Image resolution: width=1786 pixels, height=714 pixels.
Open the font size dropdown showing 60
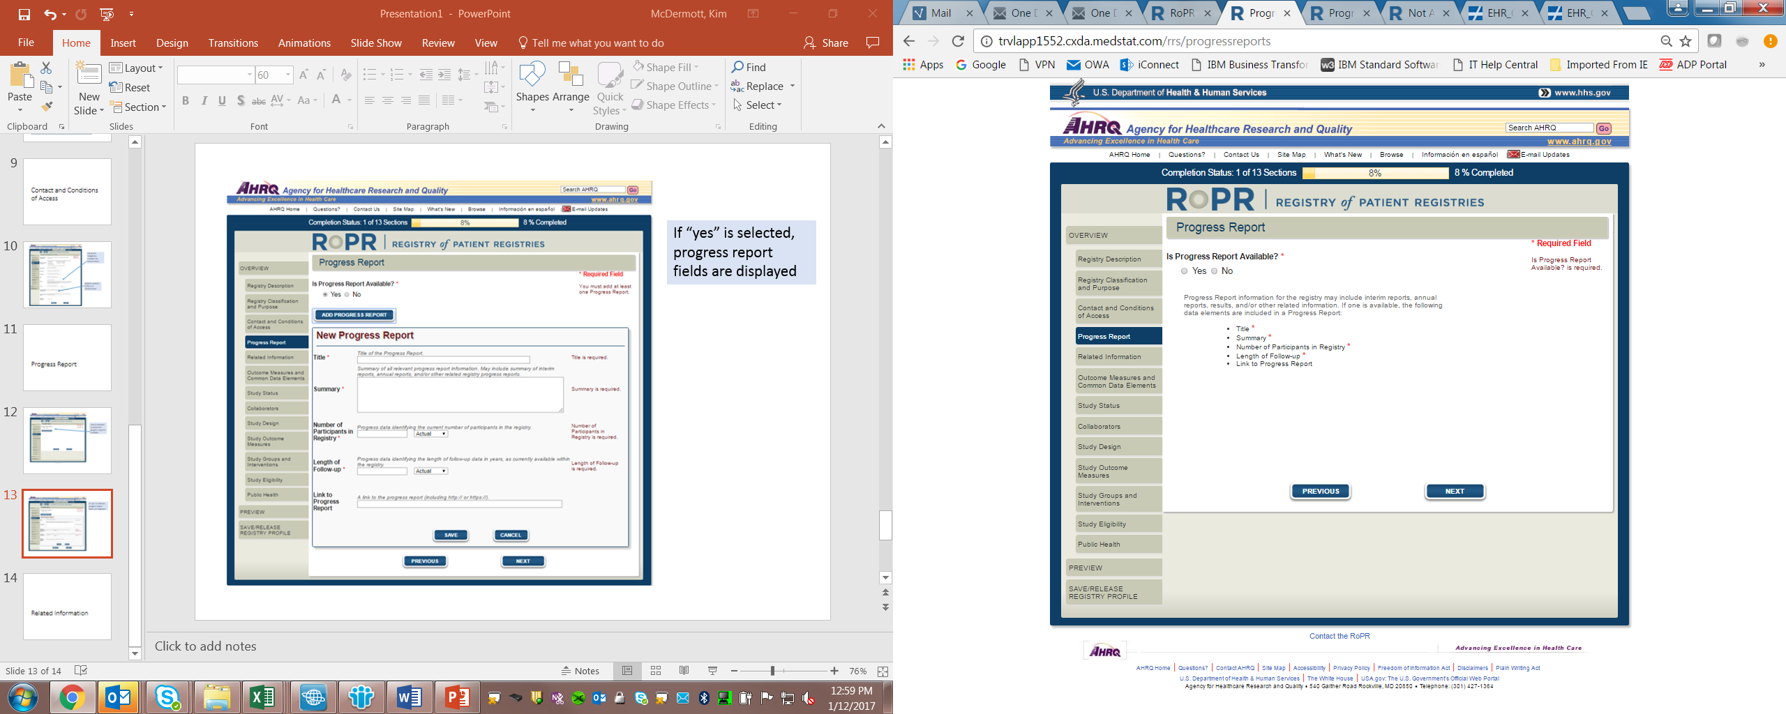click(x=287, y=75)
